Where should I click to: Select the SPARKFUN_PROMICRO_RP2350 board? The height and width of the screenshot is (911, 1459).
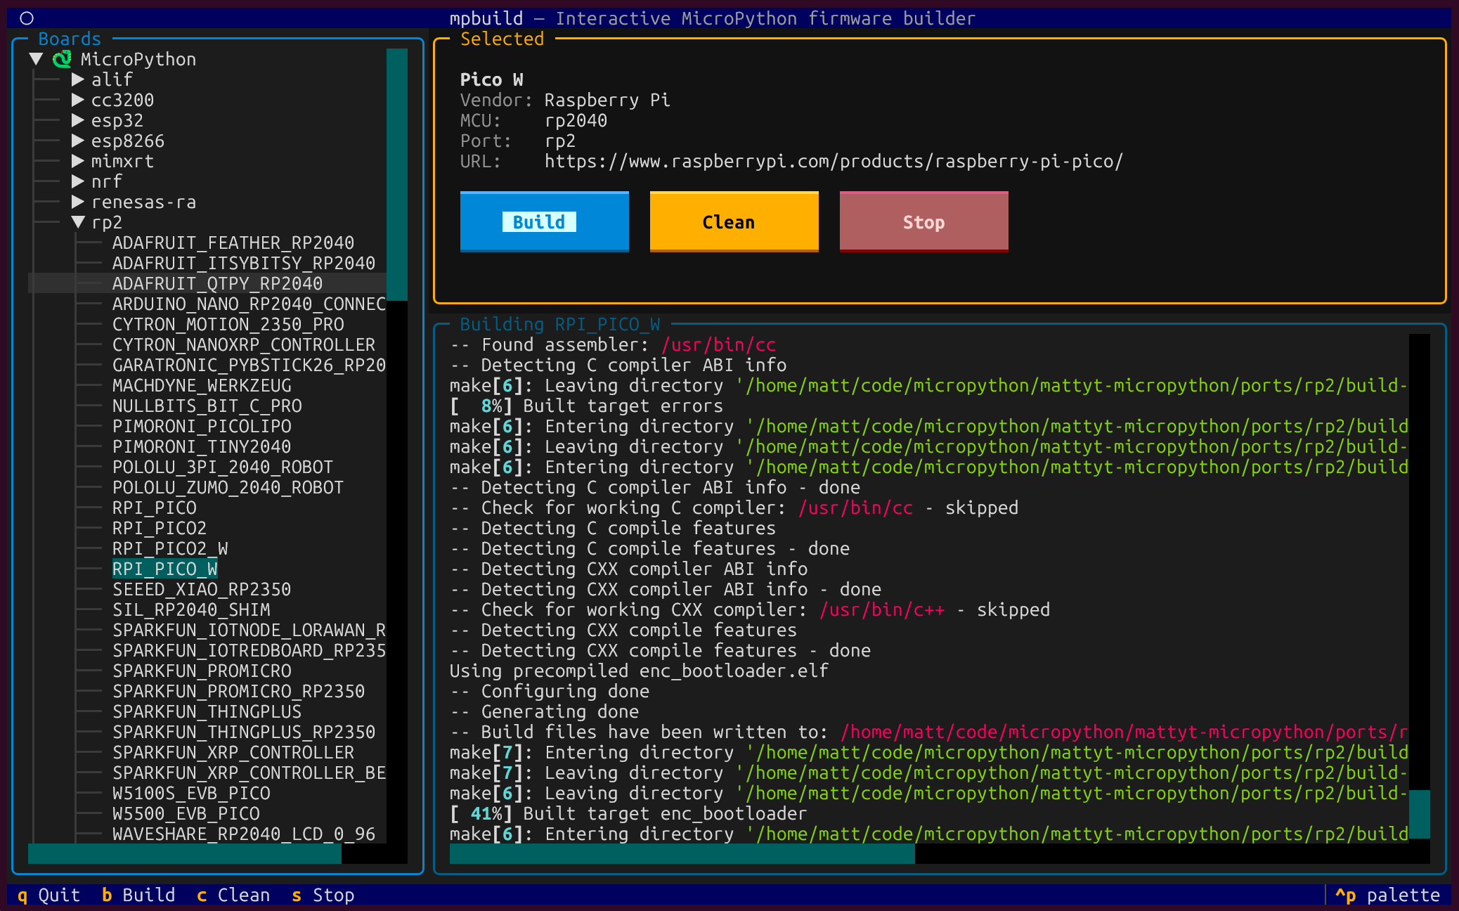pos(239,691)
